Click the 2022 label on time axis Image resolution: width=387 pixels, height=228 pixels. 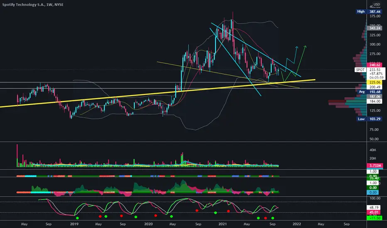click(296, 224)
